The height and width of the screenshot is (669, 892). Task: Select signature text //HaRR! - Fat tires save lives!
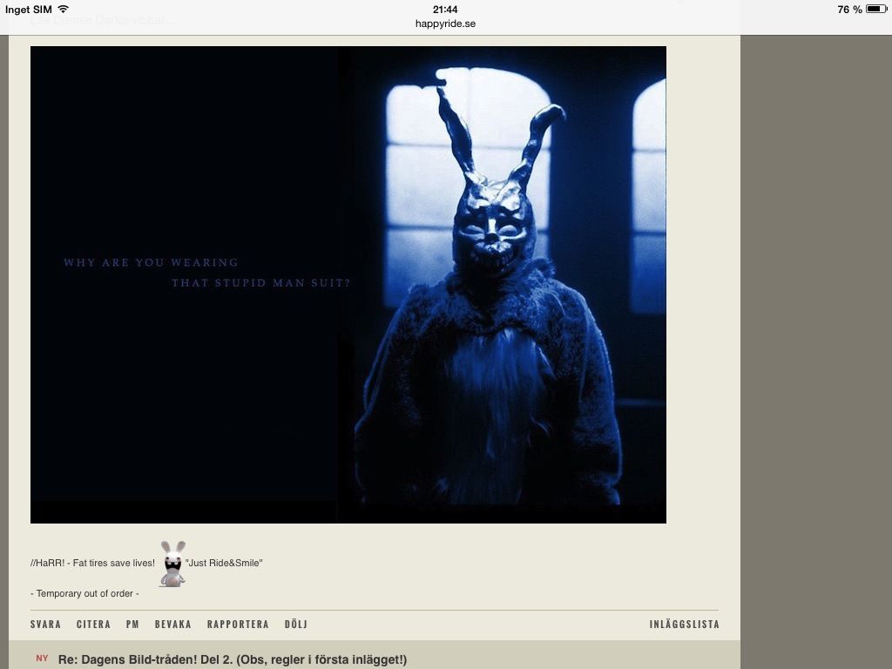click(92, 564)
